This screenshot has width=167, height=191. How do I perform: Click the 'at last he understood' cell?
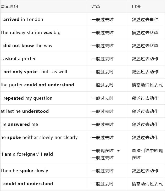[x=25, y=111]
